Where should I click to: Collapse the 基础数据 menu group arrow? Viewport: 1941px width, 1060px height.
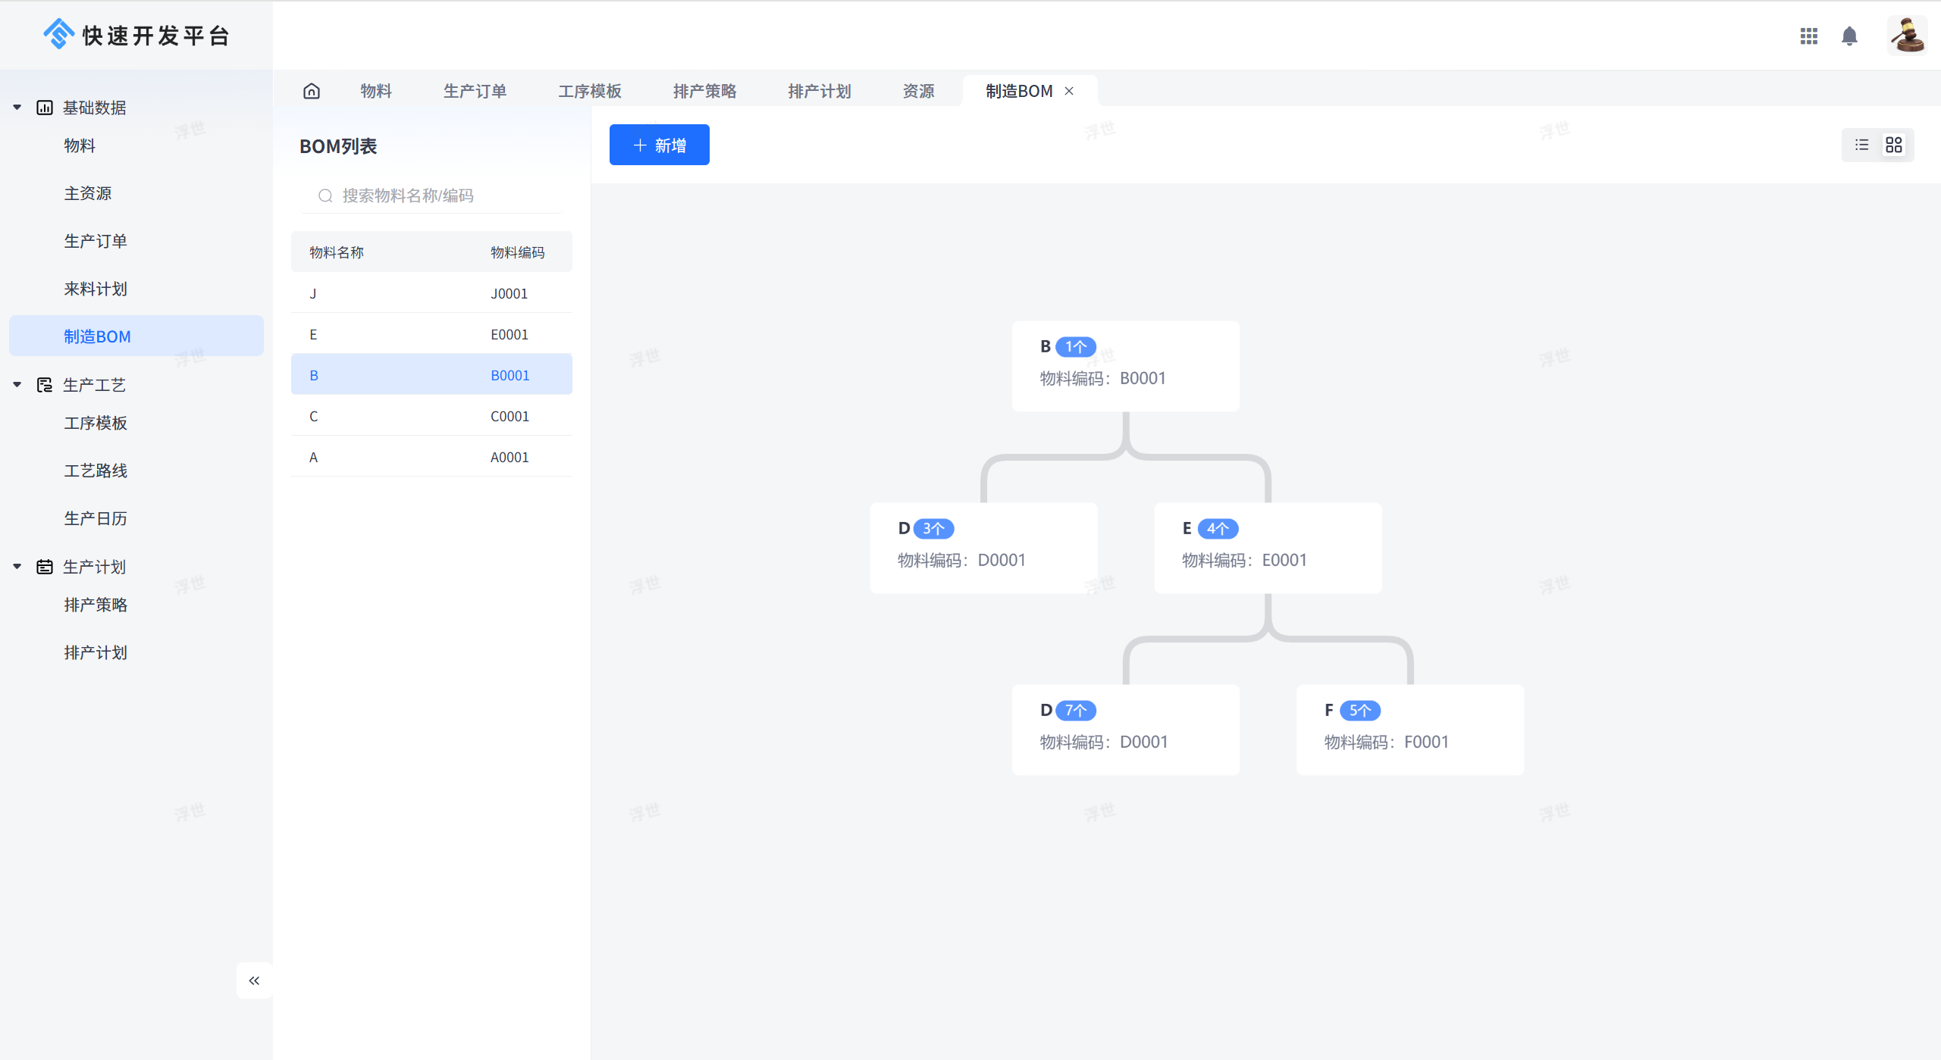coord(17,108)
